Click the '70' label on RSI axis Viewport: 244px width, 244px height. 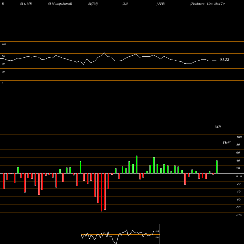coord(3,56)
